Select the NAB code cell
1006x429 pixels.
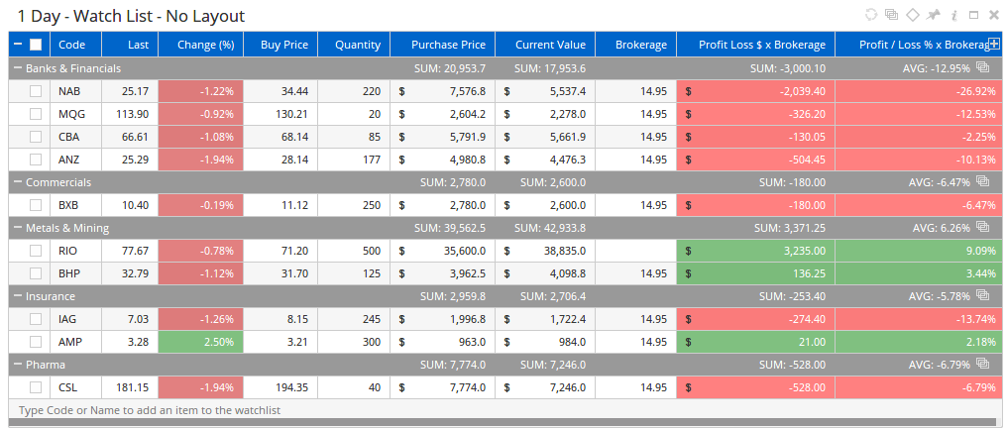point(75,91)
